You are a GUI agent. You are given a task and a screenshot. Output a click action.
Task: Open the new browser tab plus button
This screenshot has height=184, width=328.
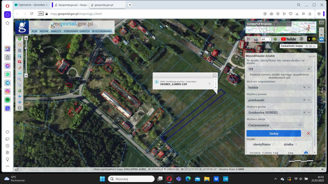[130, 5]
